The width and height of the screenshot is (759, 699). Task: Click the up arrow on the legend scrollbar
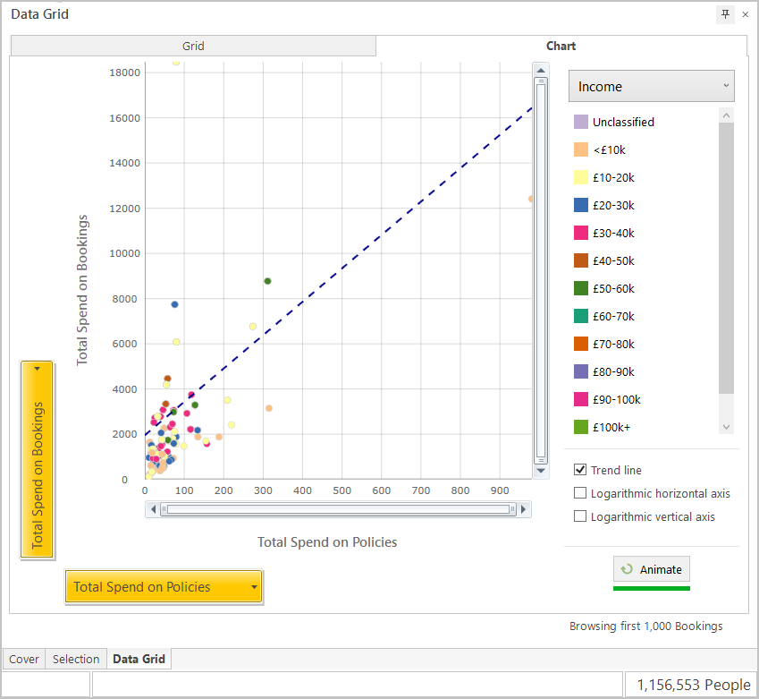click(x=726, y=115)
